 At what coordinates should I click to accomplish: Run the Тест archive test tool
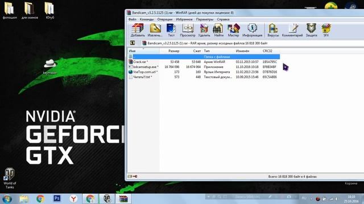(x=171, y=30)
